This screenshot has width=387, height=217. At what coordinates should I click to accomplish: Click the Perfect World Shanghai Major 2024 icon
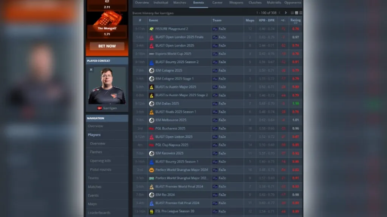(x=152, y=170)
